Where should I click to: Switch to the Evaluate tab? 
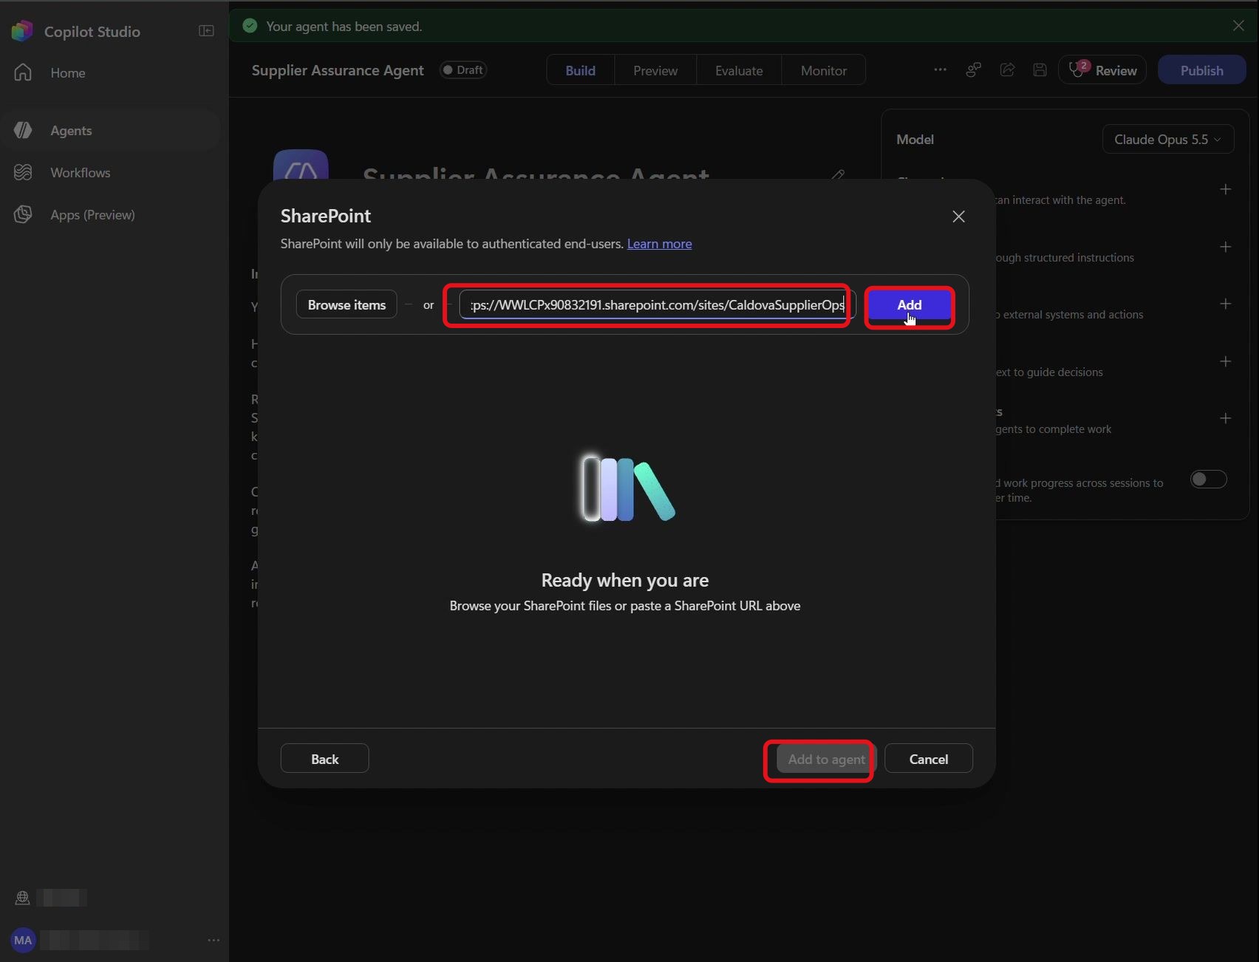coord(739,70)
